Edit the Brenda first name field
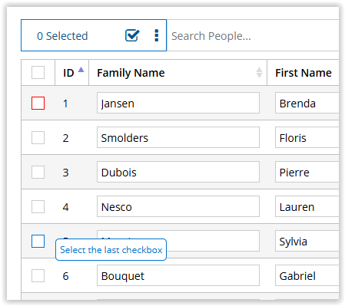The height and width of the screenshot is (306, 345). click(307, 103)
